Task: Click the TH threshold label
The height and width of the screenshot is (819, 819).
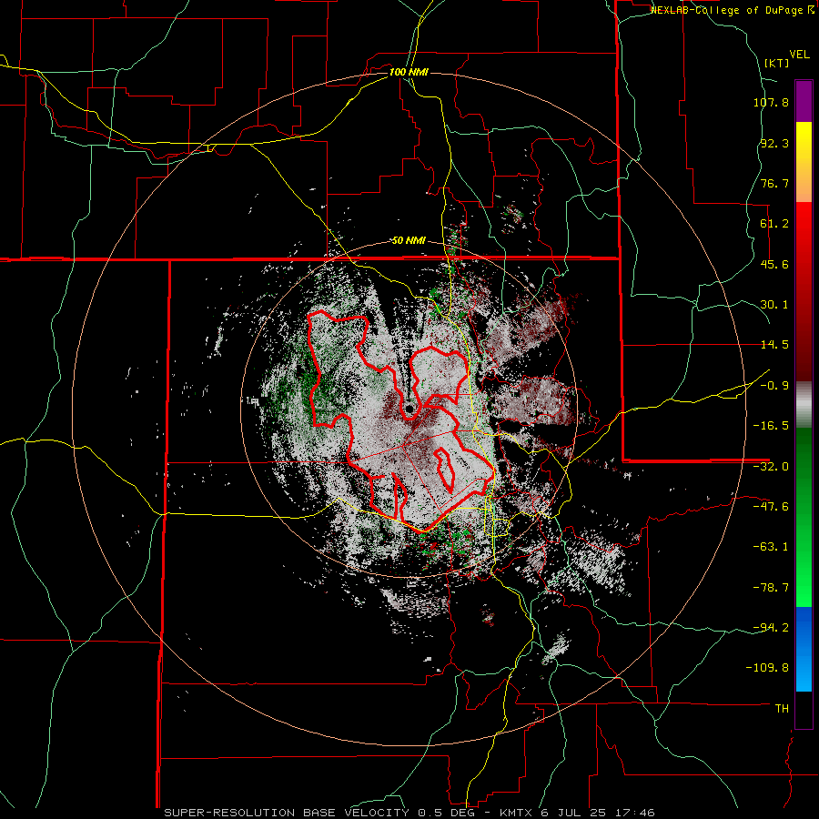Action: tap(782, 709)
